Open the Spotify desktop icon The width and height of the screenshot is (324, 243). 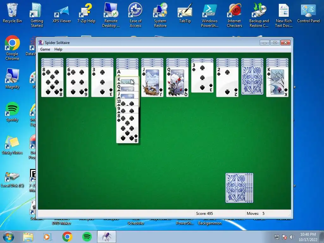tap(12, 112)
